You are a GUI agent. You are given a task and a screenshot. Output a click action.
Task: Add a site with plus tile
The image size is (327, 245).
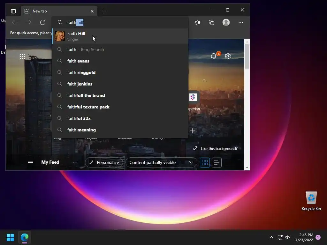click(193, 131)
